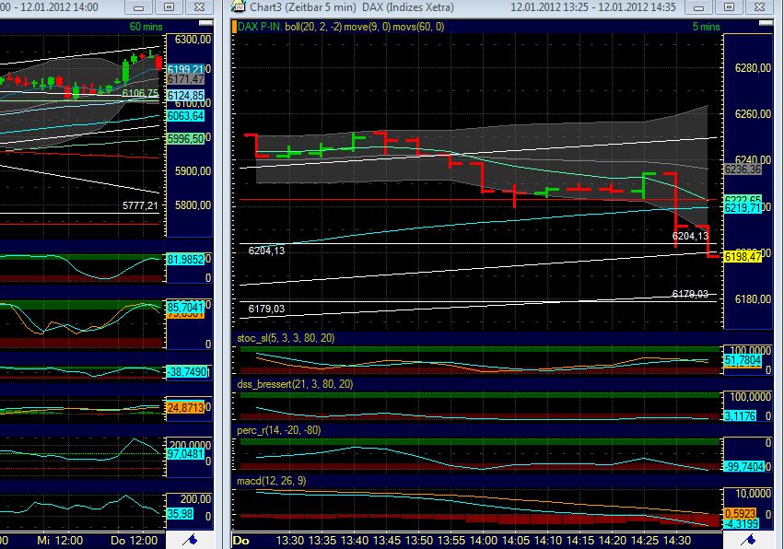Screen dimensions: 784x549
Task: Select the dss_bressert(21, 3, 80, 20) indicator header
Action: tap(295, 384)
